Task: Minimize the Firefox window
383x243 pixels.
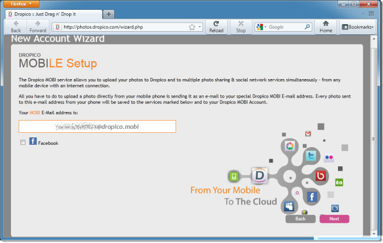Action: point(344,4)
